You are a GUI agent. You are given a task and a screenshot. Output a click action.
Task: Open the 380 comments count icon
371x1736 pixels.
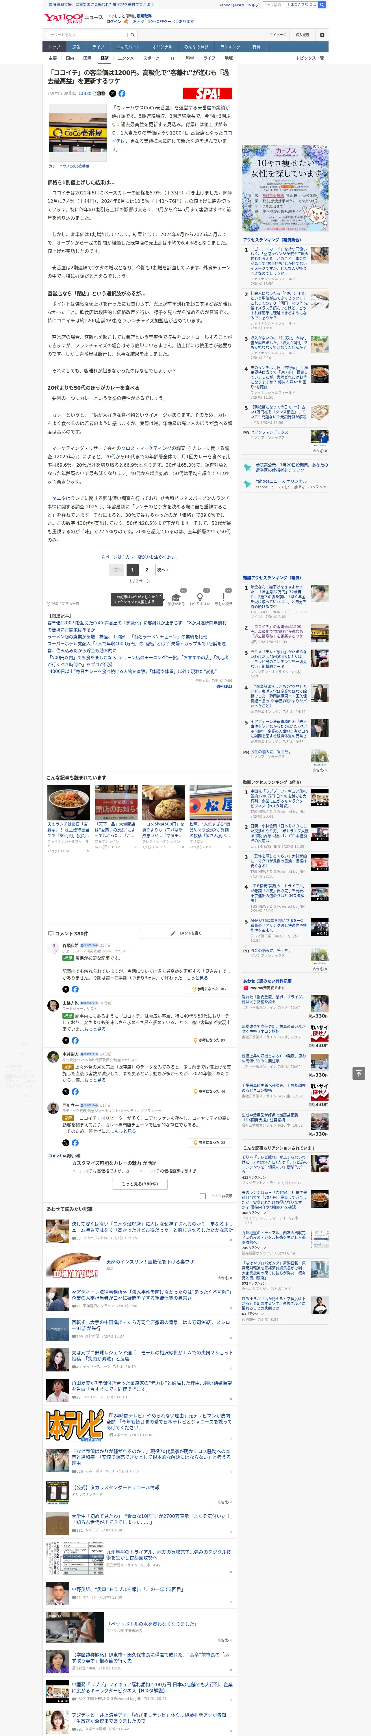(85, 94)
